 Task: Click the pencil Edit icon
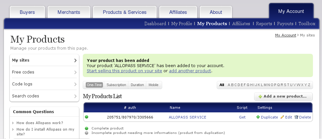coord(282,117)
